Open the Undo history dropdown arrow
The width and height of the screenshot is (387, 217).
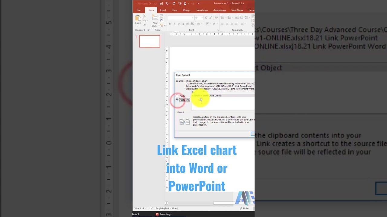tap(170, 3)
